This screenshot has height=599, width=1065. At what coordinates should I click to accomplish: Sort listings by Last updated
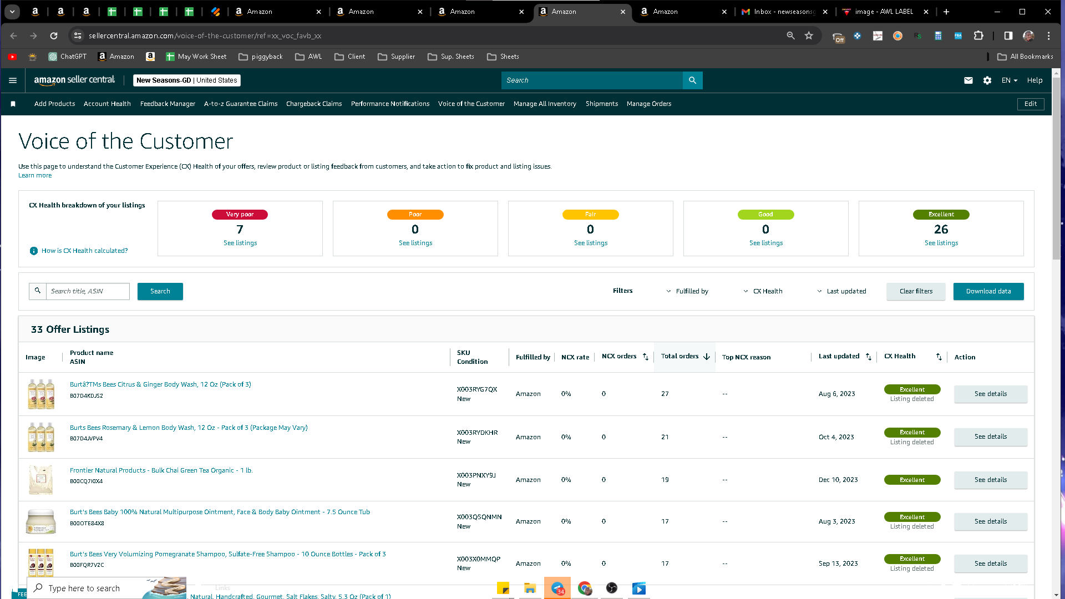[869, 357]
